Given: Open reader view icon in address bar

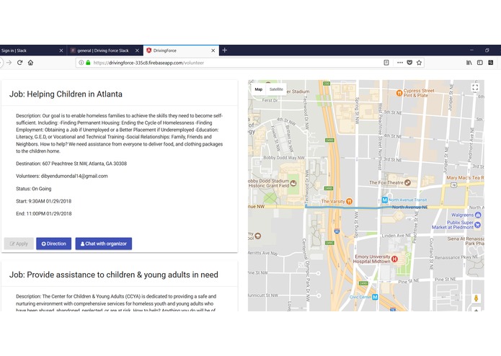Looking at the screenshot, I should click(386, 63).
